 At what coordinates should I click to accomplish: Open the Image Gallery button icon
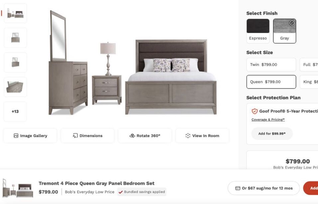(x=16, y=136)
